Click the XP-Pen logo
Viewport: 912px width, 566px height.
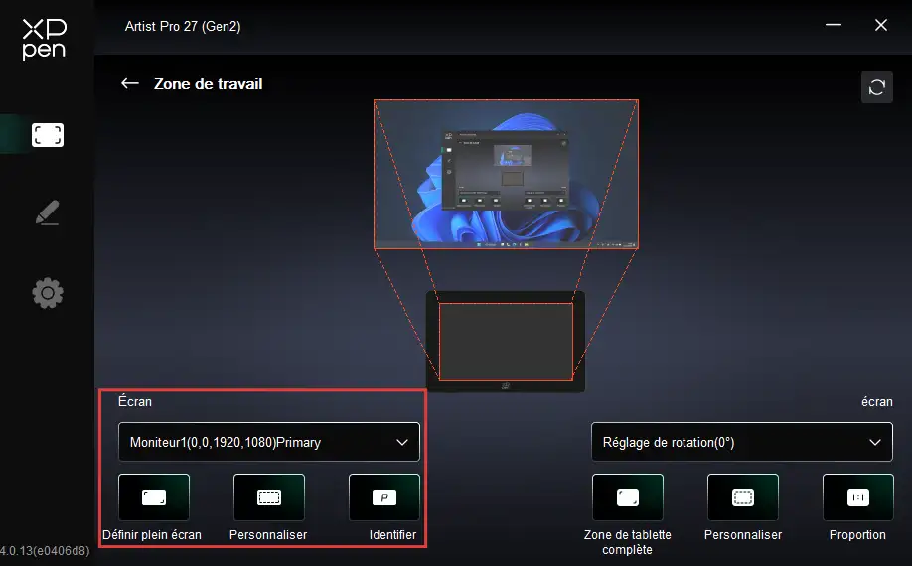(47, 39)
